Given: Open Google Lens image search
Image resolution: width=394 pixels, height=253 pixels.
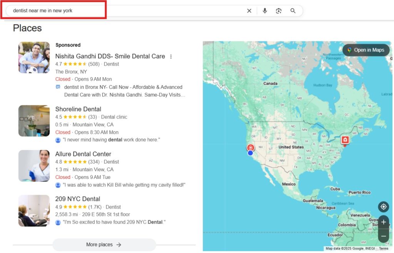Looking at the screenshot, I should (279, 11).
